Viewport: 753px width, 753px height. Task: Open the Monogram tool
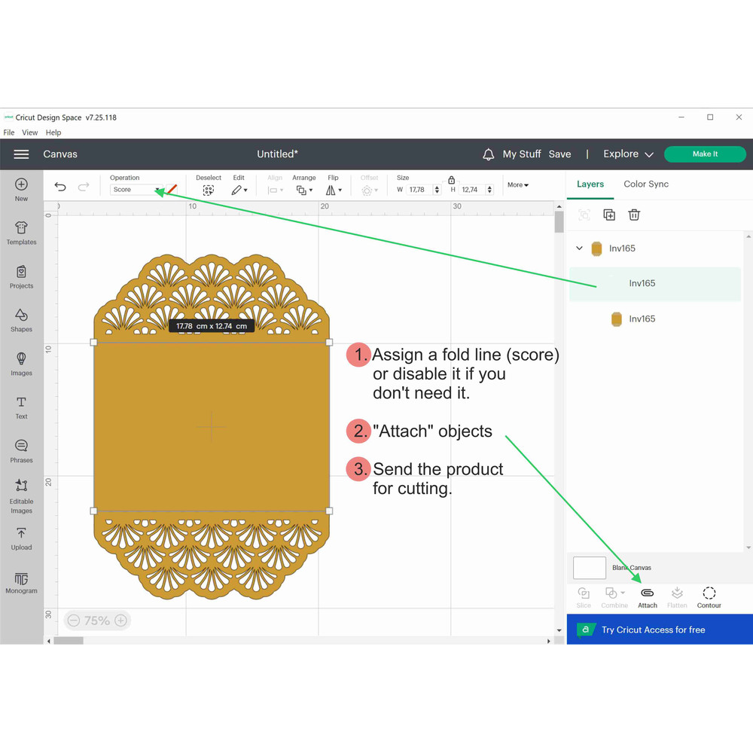[x=21, y=582]
